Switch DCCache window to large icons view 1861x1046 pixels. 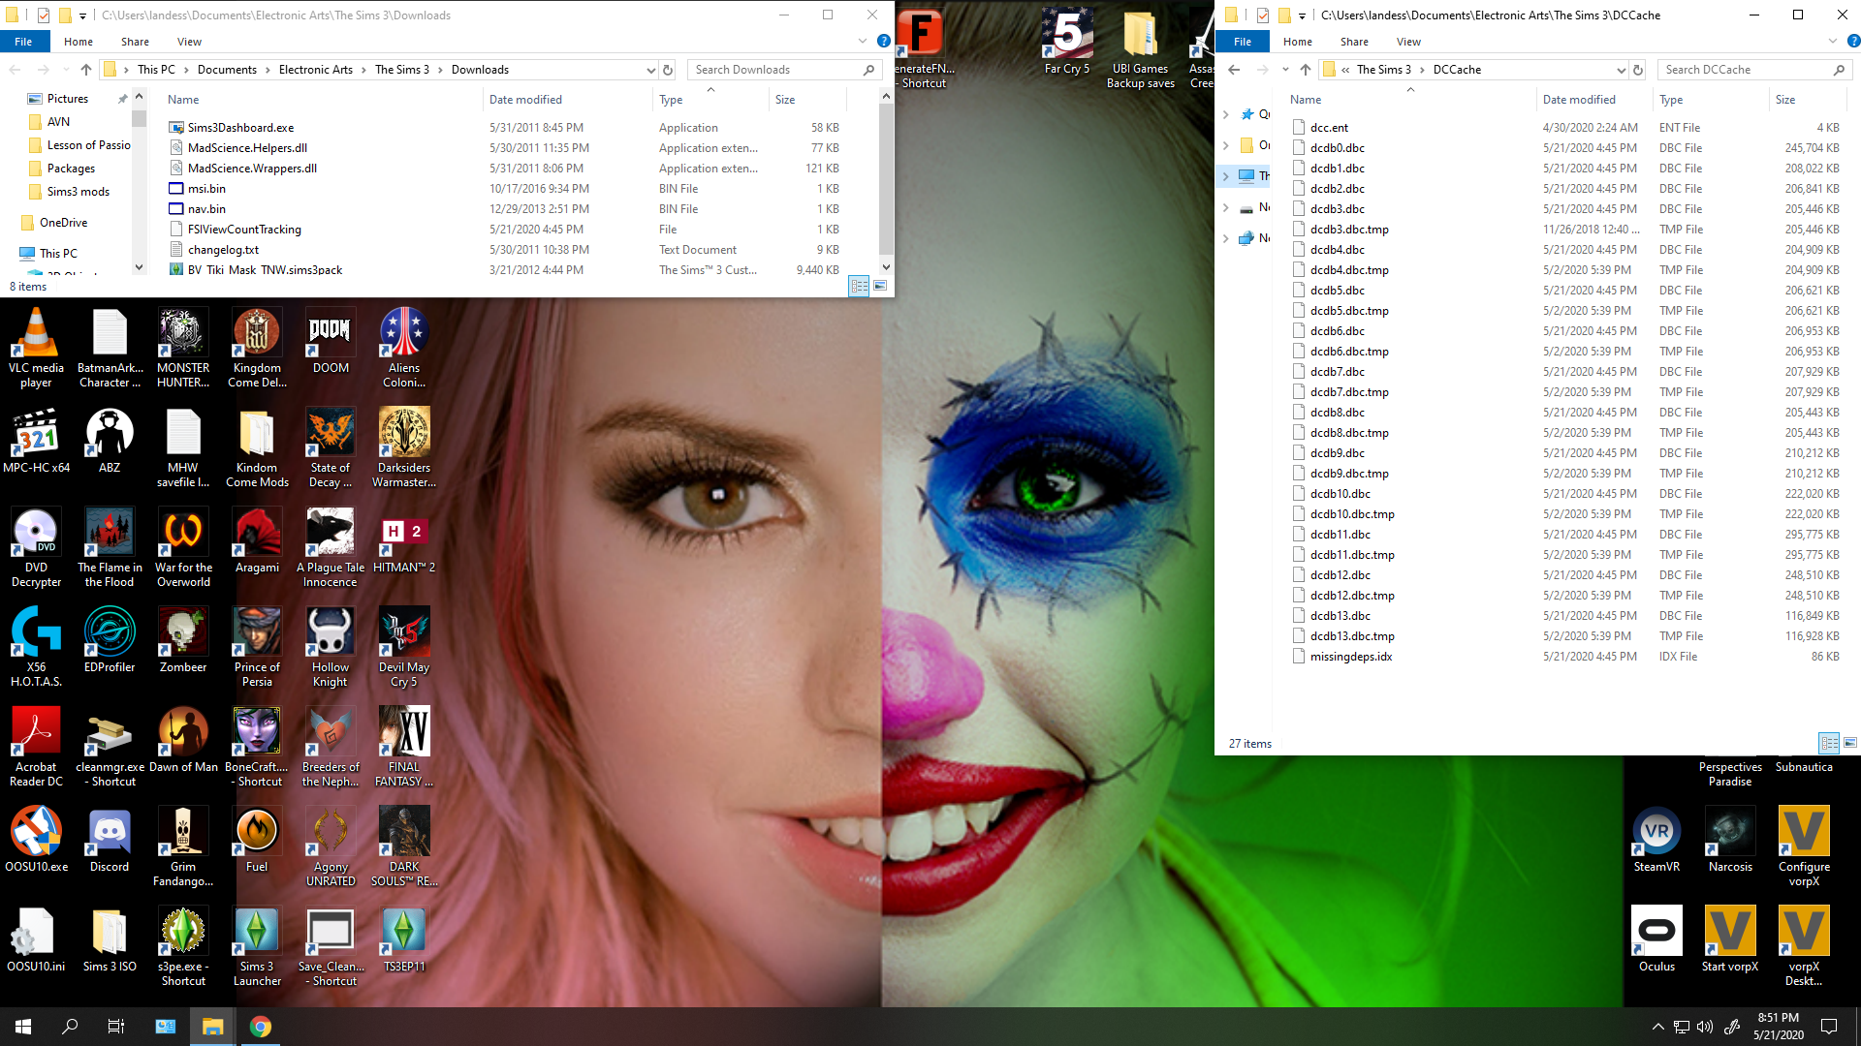point(1850,743)
